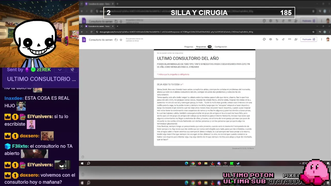Open the Configuración tab
This screenshot has height=186, width=331.
point(221,47)
